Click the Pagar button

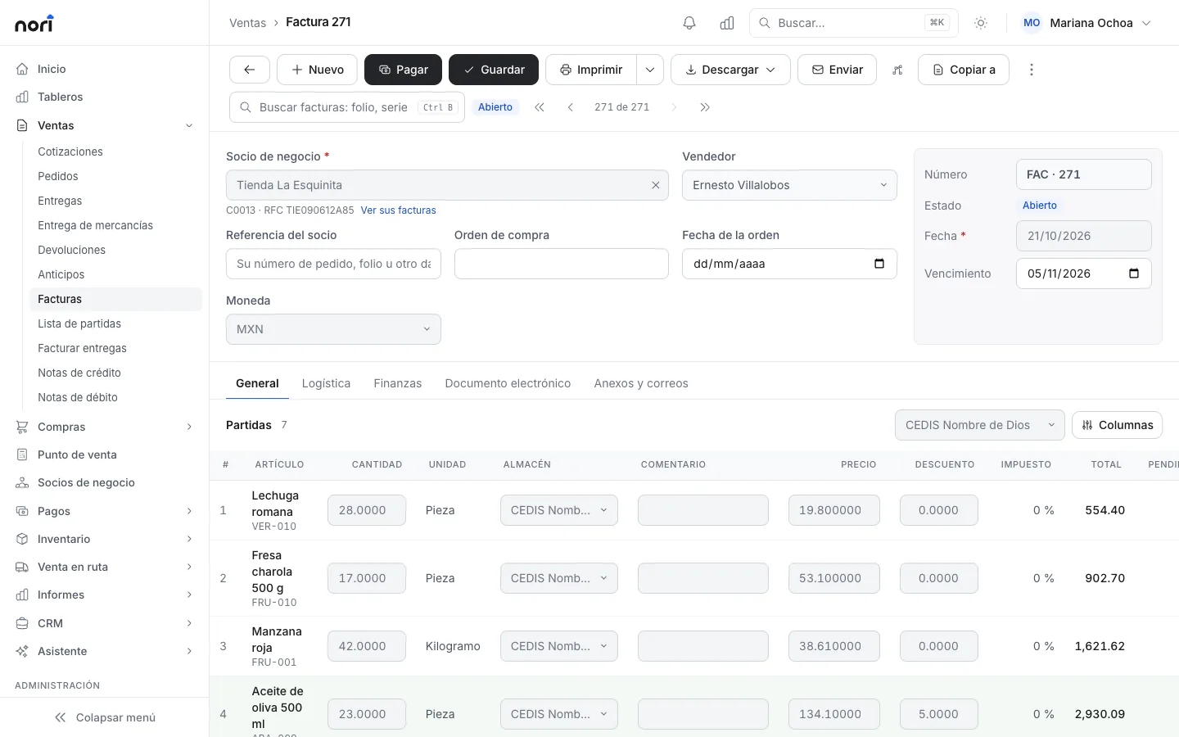(403, 70)
